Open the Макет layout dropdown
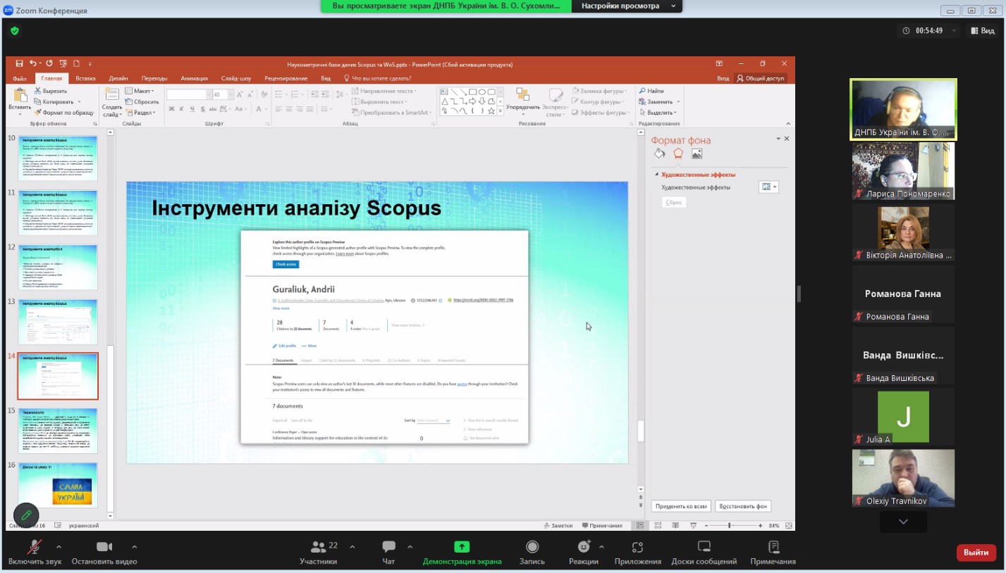Screen dimensions: 1006x573 click(140, 91)
